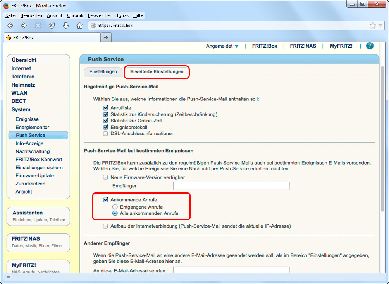This screenshot has height=284, width=389.
Task: Collapse the System sidebar section
Action: pos(21,110)
